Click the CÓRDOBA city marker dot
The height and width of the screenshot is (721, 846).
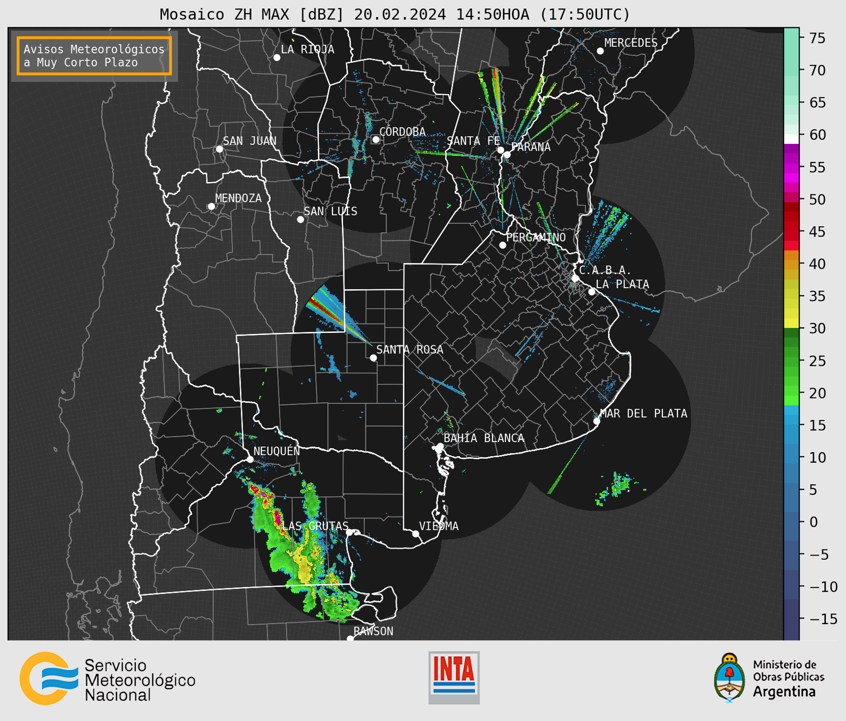[376, 139]
